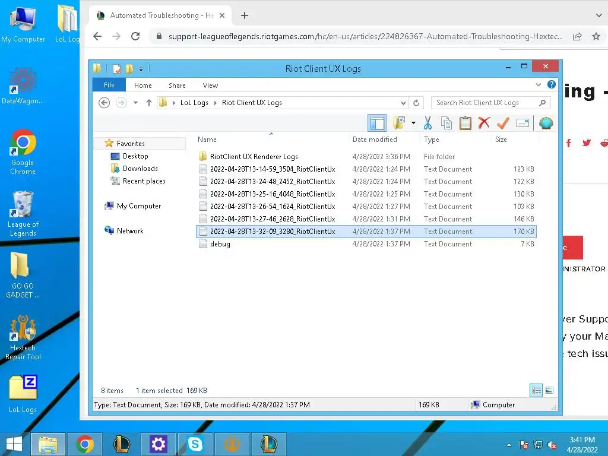This screenshot has height=456, width=608.
Task: Expand the chevron after LoL Logs breadcrumb
Action: 215,103
